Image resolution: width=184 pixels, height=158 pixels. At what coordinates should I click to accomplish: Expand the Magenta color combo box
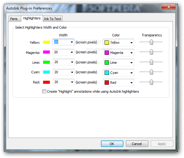118,53
